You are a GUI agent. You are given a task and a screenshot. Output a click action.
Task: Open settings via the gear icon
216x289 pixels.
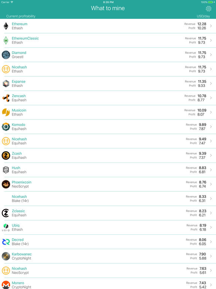[x=208, y=9]
